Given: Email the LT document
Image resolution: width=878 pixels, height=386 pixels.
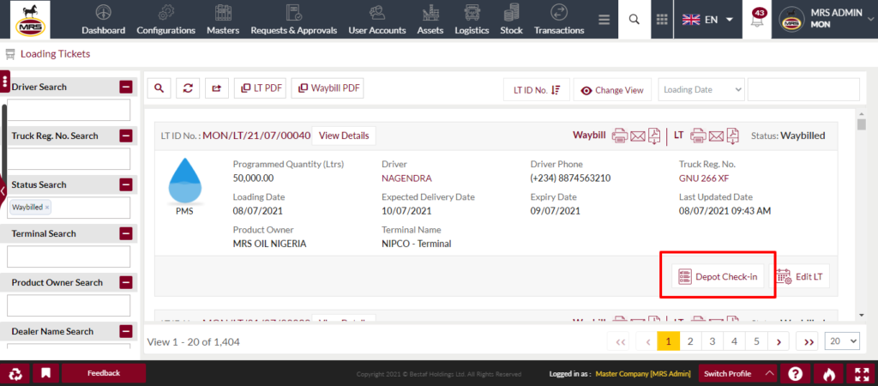Looking at the screenshot, I should click(716, 136).
